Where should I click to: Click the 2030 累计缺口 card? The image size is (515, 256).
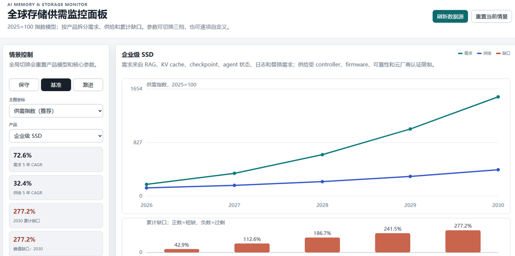tap(56, 215)
